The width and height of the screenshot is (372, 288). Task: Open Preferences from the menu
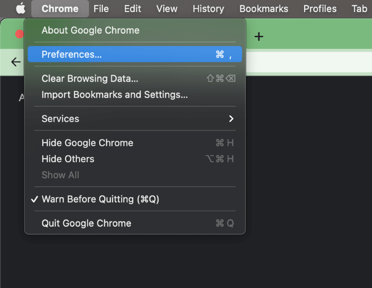click(134, 54)
